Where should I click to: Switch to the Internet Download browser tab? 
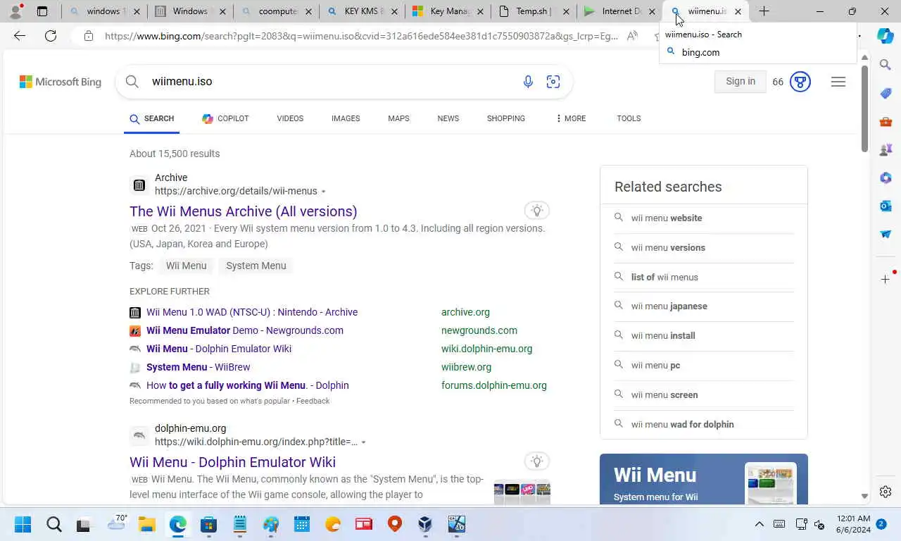click(621, 11)
